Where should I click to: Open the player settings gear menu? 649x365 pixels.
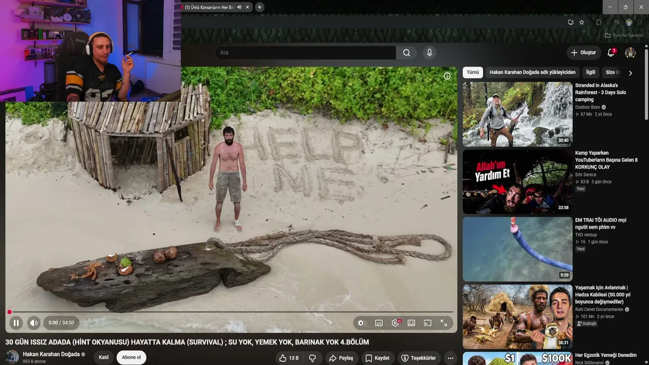click(x=395, y=323)
